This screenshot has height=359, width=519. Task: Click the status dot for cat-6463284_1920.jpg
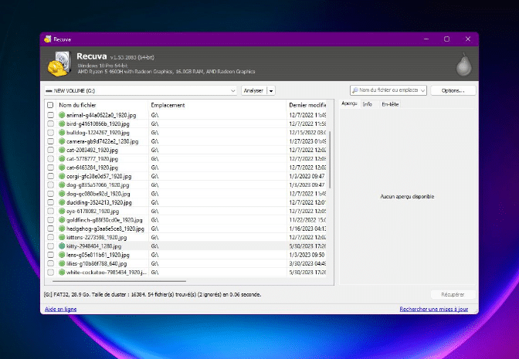click(62, 168)
